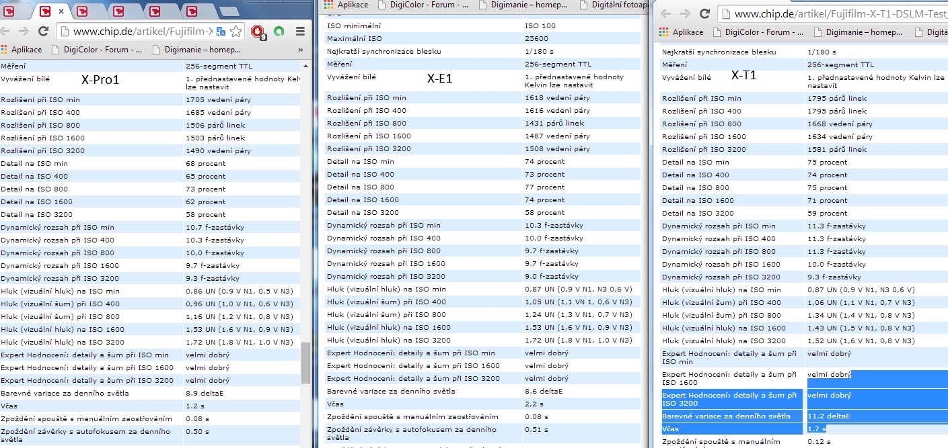Switch to the first tab in the left window
The height and width of the screenshot is (448, 948).
coord(9,11)
